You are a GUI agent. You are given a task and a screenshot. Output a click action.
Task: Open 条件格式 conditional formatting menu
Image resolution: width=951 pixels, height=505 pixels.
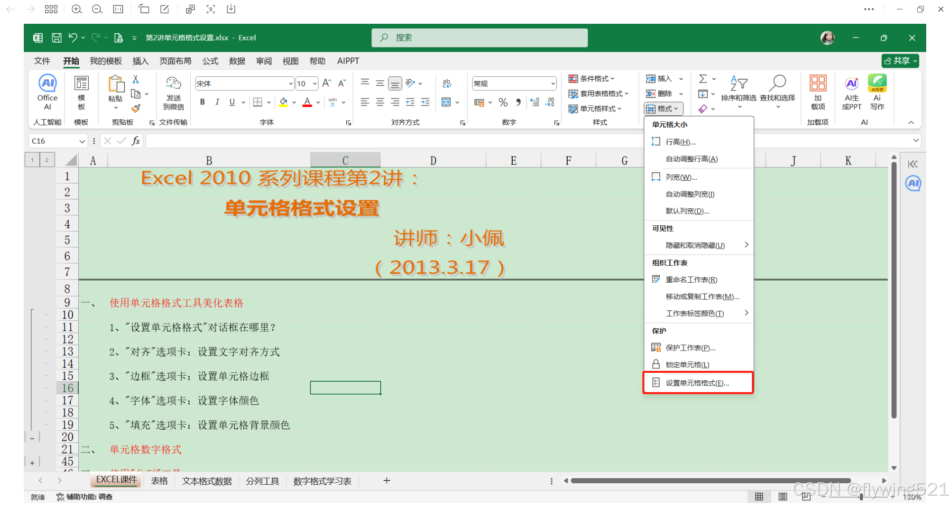[591, 79]
